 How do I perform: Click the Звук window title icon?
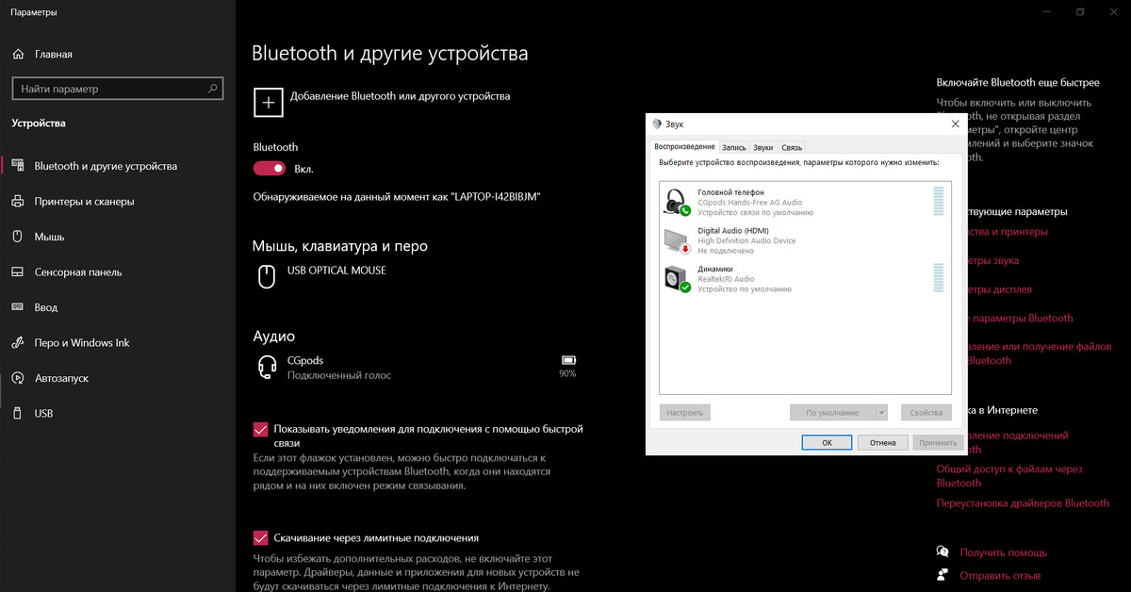tap(657, 123)
